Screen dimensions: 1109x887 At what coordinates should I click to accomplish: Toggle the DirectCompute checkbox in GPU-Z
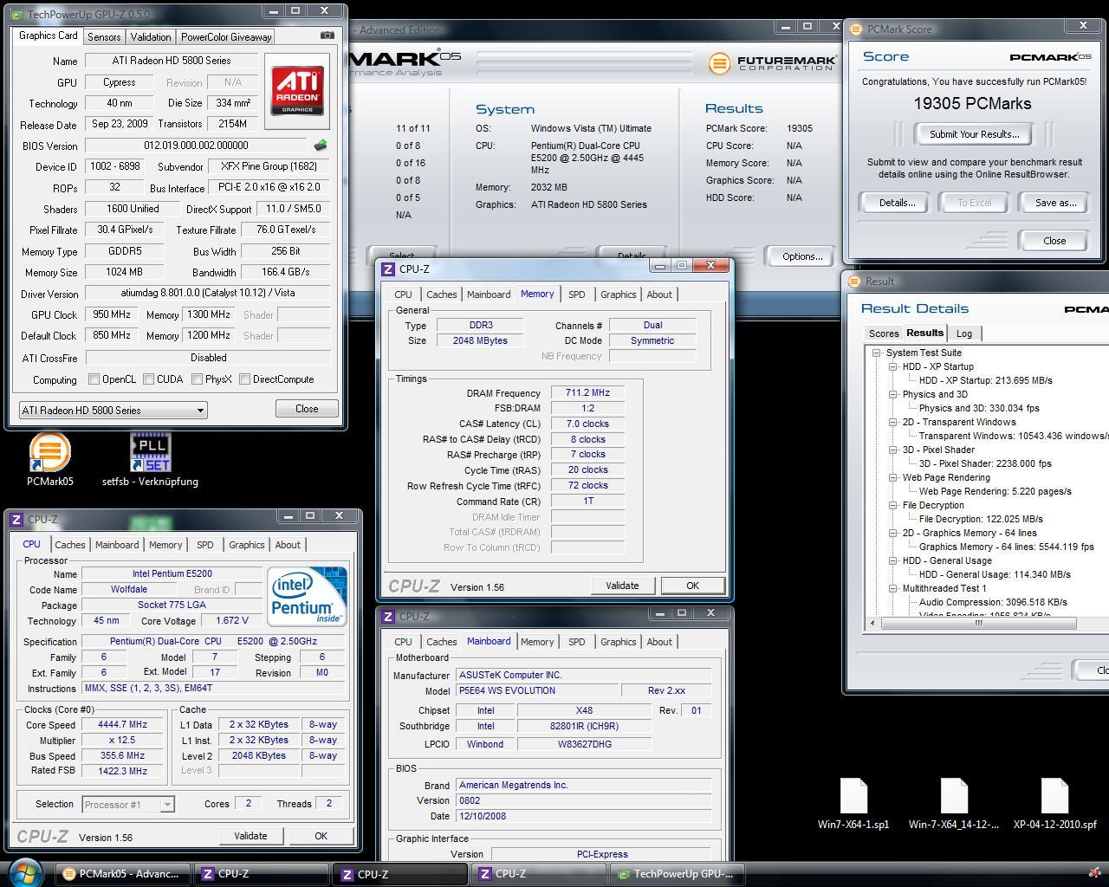click(x=244, y=379)
